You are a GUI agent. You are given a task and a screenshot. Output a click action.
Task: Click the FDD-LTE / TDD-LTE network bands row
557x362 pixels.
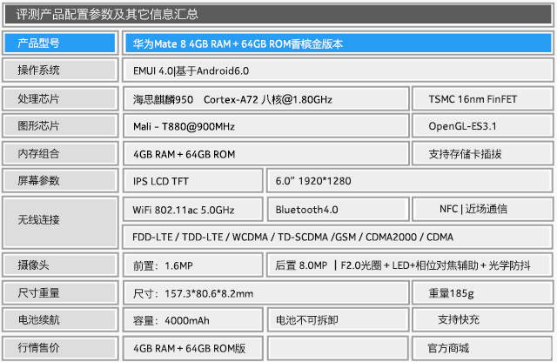coord(338,237)
